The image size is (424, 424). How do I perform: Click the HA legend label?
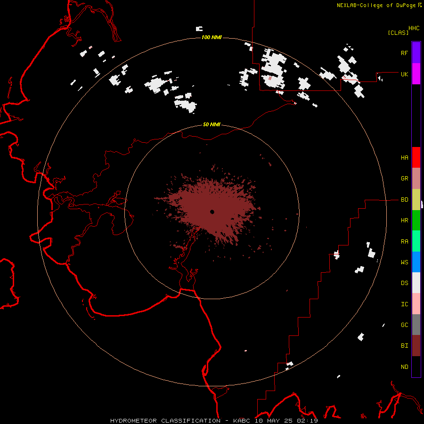404,158
